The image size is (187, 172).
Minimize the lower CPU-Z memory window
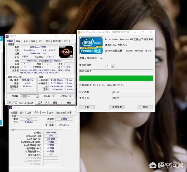coord(59,108)
